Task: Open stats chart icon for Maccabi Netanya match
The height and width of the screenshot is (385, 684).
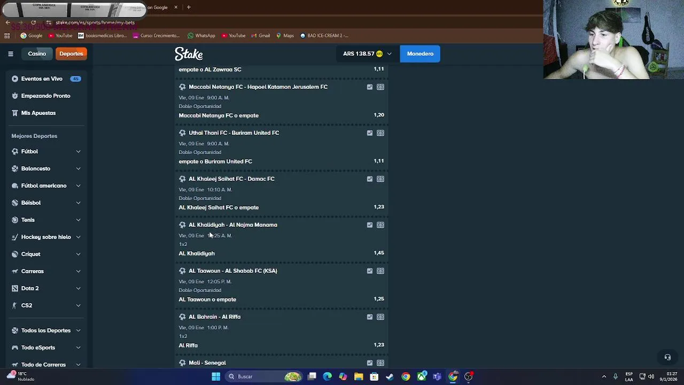Action: tap(370, 87)
